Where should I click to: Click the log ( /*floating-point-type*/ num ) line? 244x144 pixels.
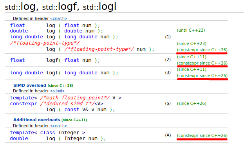100,49
